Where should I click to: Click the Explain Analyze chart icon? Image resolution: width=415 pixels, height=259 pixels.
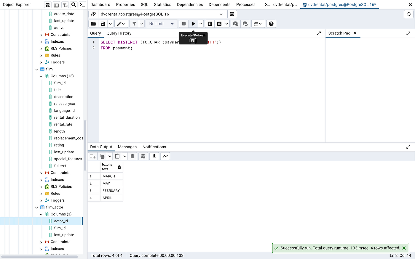pos(219,24)
